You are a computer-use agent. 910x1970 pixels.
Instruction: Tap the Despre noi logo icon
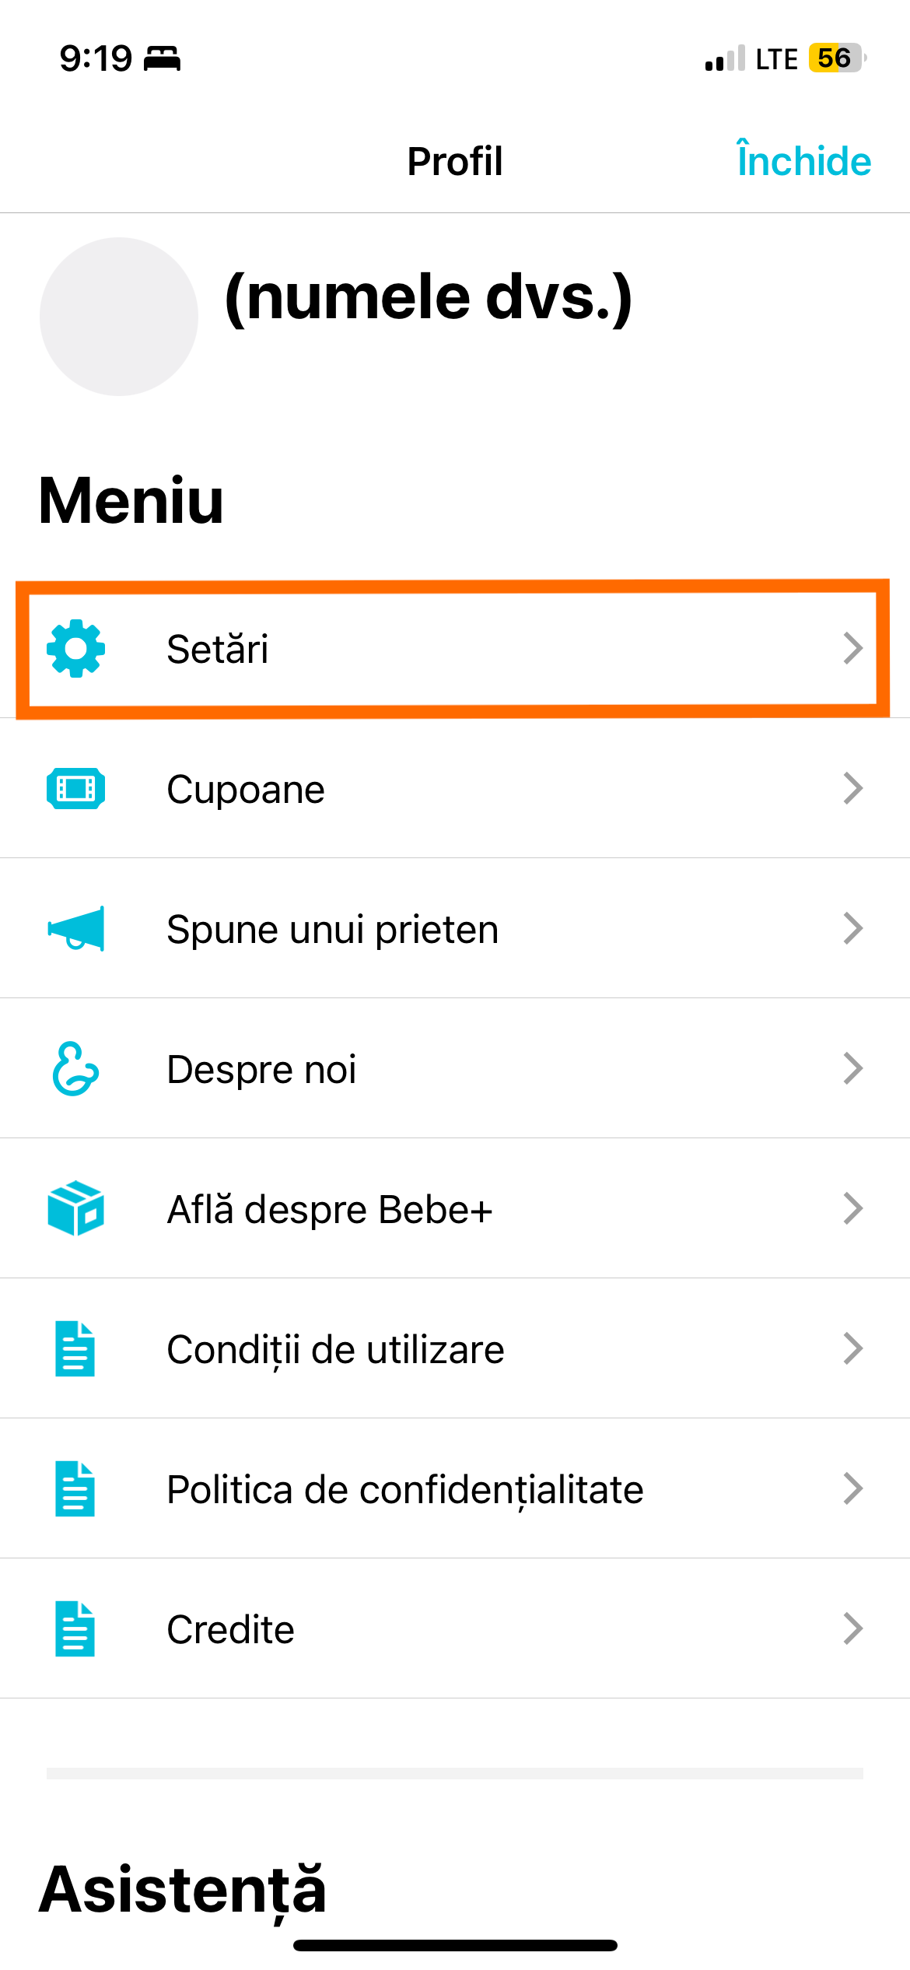click(75, 1068)
